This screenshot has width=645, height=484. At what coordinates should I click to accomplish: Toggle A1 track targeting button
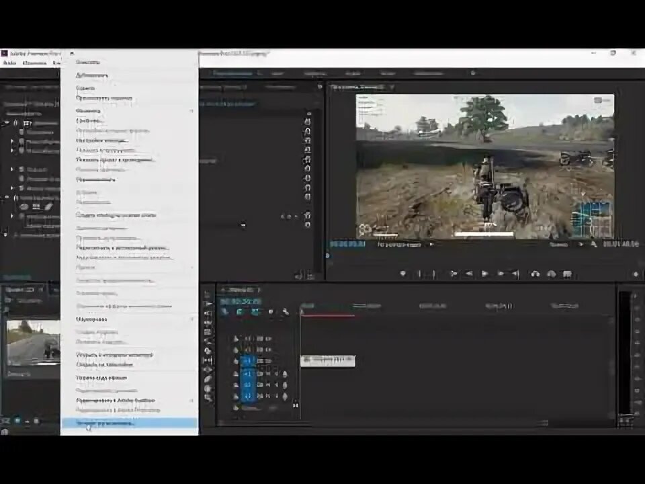248,373
